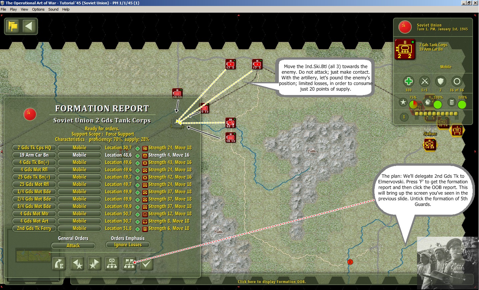This screenshot has height=290, width=479.
Task: Click the green plus in 2 Gds Tk Cps HQ row
Action: [x=137, y=148]
